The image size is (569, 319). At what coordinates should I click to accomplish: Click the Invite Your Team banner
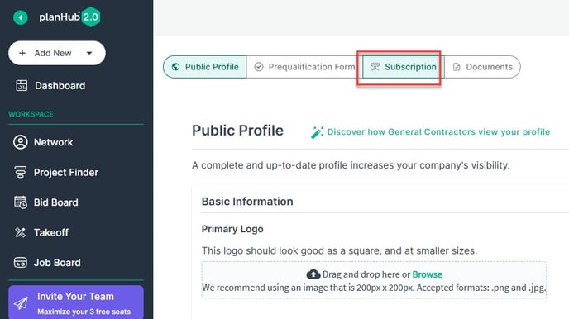(x=76, y=303)
